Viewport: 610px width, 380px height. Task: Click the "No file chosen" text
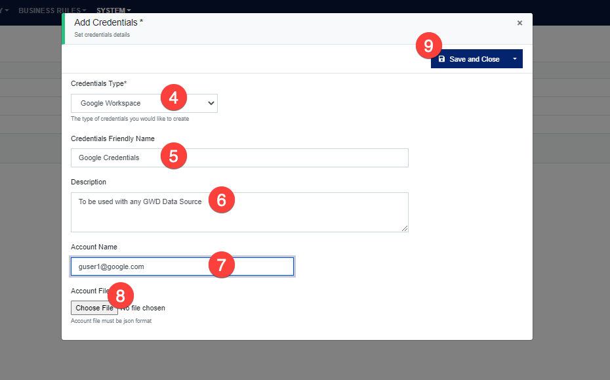click(146, 308)
